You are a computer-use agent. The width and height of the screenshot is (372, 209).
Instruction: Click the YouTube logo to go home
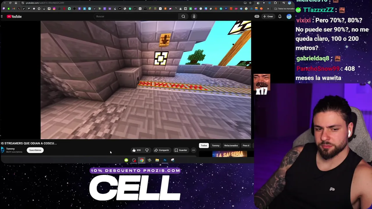[14, 17]
